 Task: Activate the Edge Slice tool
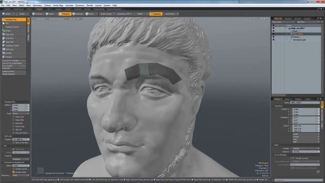14,35
